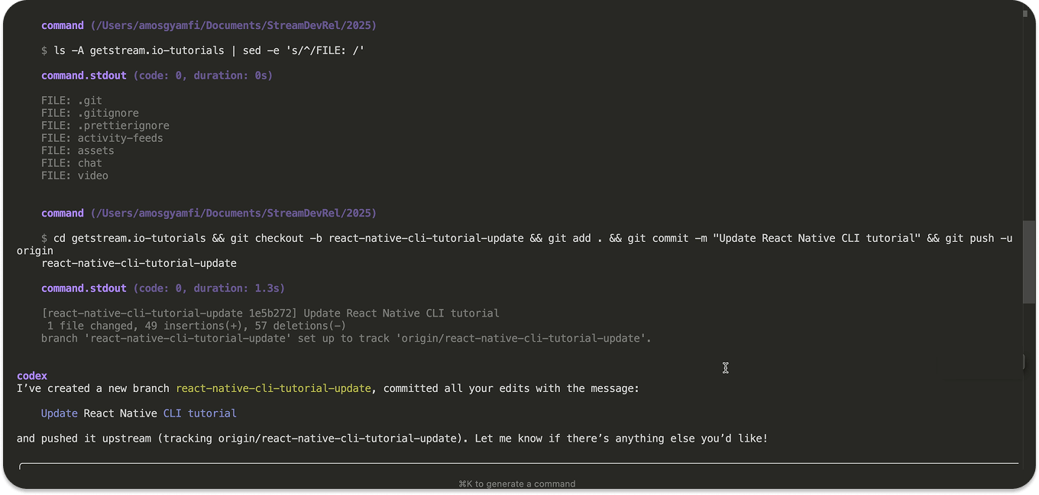
Task: Click 'command.stdout (code: 0, duration: 0s)' header
Action: pyautogui.click(x=157, y=76)
